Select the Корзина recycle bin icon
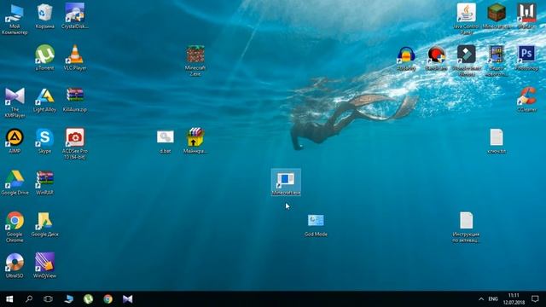The width and height of the screenshot is (546, 307). click(x=45, y=17)
